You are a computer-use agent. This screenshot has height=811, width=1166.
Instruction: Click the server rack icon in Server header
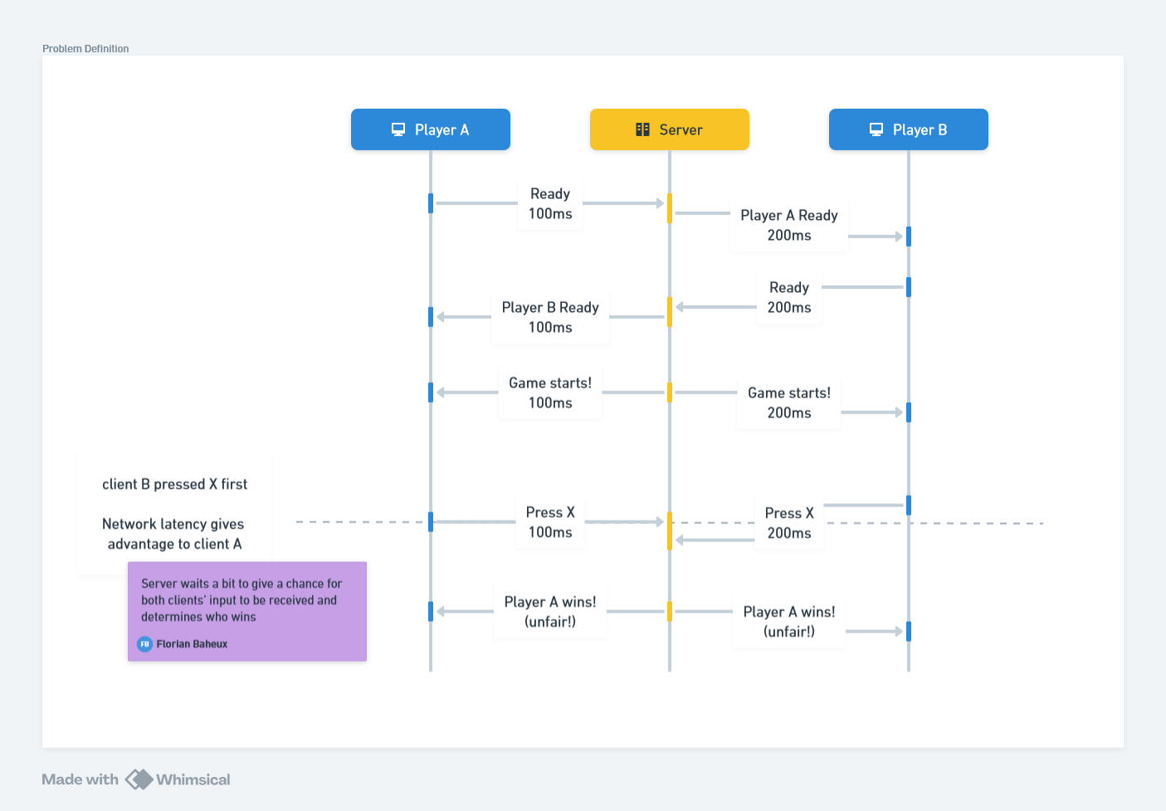tap(642, 129)
